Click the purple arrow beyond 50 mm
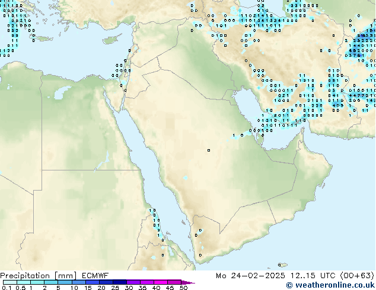 (188, 282)
